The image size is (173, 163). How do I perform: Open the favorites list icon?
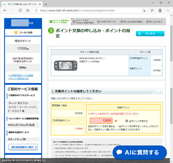click(x=152, y=10)
